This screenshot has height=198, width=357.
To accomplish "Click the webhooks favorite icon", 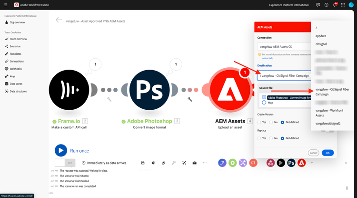I will point(270,163).
